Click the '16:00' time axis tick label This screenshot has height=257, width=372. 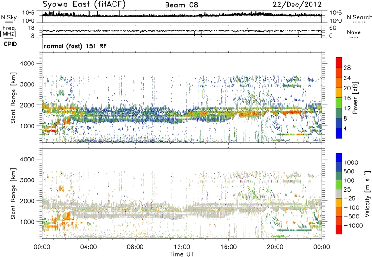pos(228,247)
